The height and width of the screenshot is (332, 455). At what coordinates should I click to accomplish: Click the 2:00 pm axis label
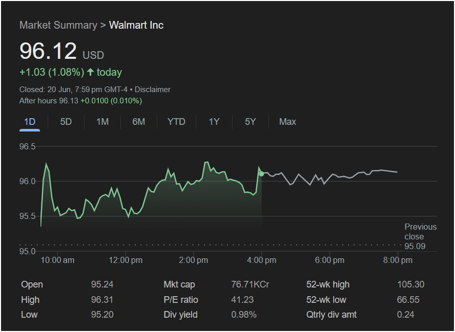tap(194, 260)
